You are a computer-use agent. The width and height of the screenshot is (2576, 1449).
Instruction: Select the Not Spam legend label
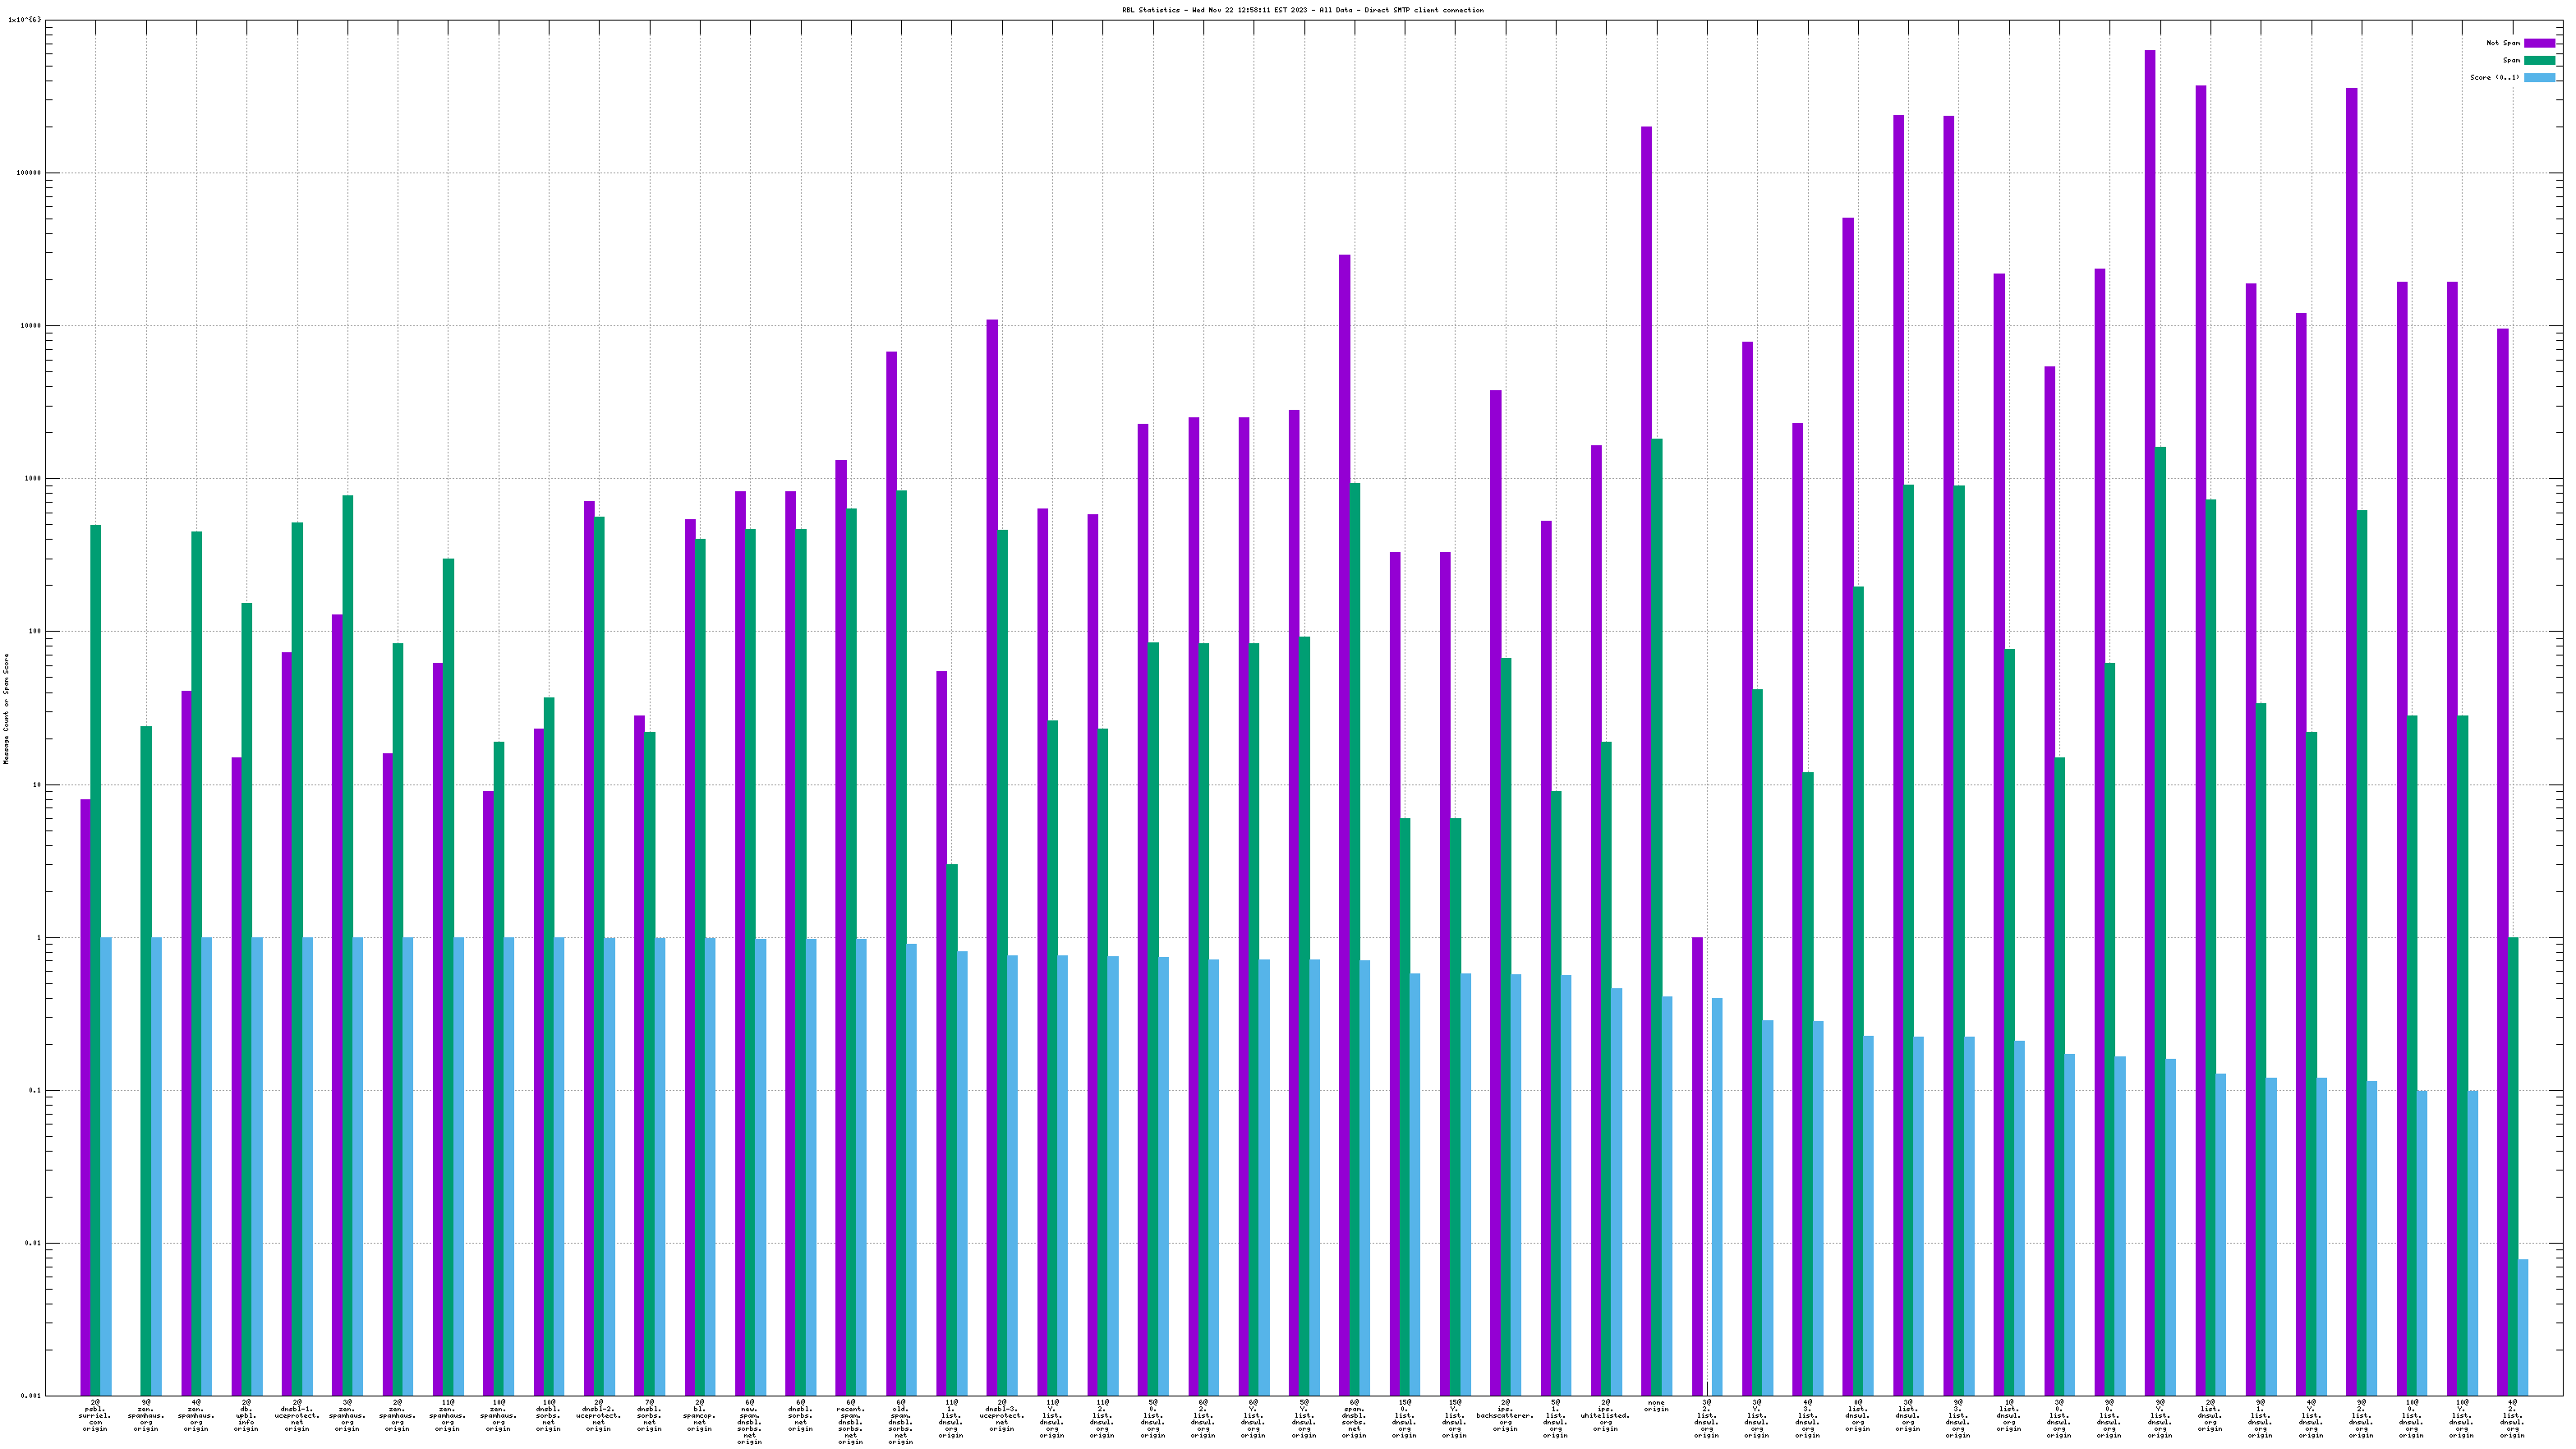pyautogui.click(x=2502, y=43)
